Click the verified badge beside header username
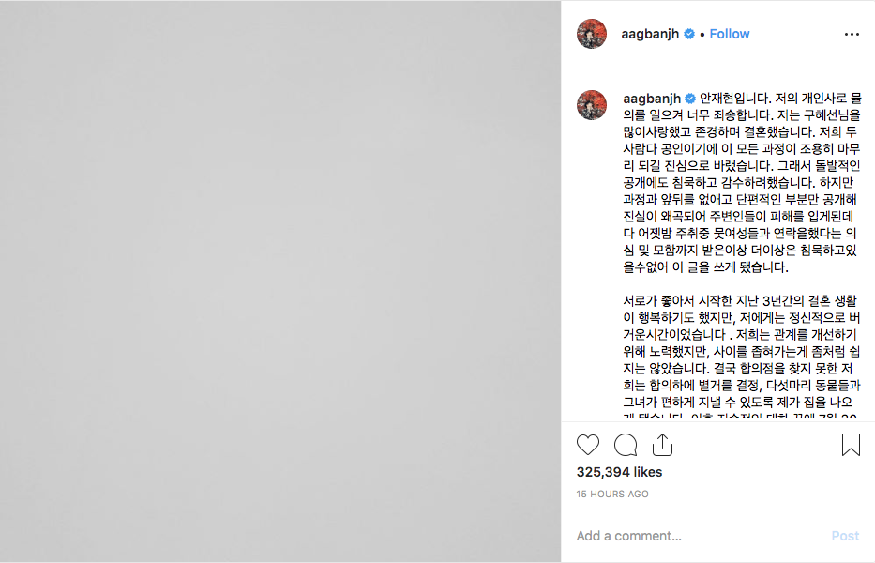 tap(689, 34)
